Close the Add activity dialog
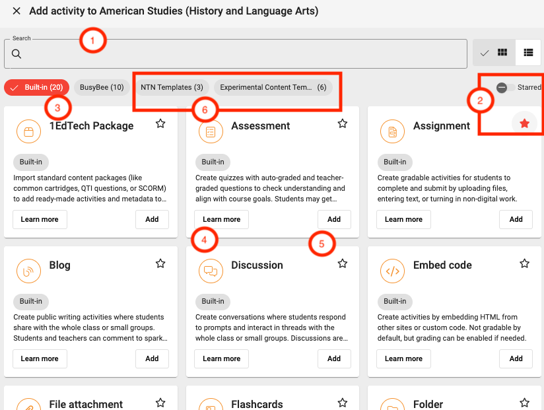 (x=17, y=11)
